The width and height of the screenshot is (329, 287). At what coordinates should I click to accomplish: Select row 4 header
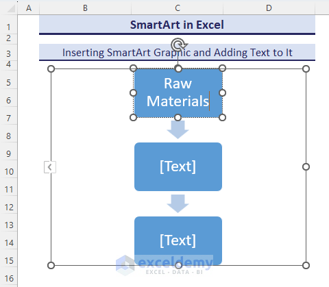[x=8, y=64]
